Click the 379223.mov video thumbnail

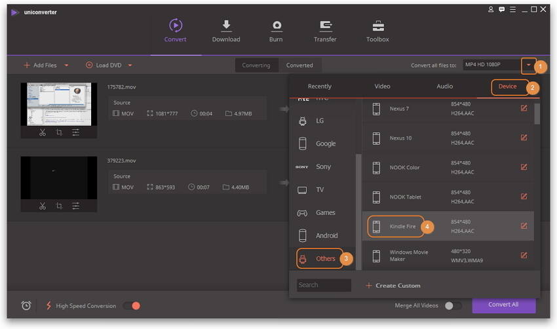pyautogui.click(x=58, y=178)
